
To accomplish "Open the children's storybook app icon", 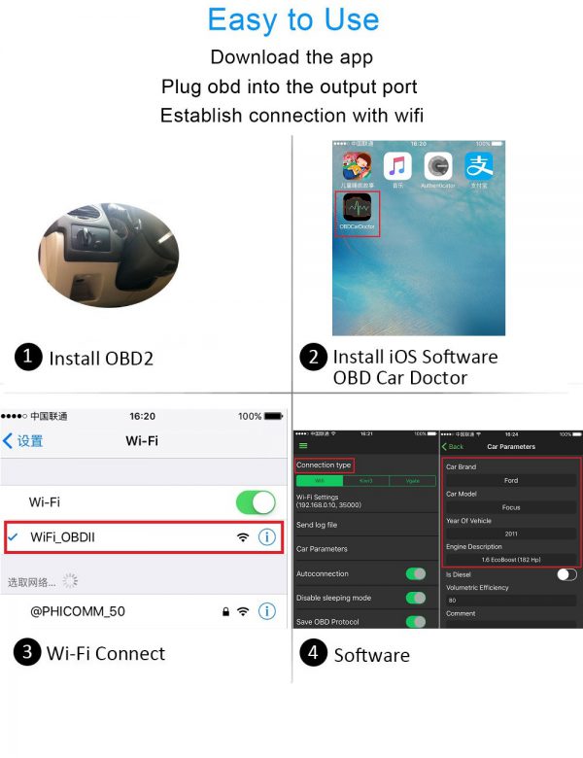I will point(358,166).
